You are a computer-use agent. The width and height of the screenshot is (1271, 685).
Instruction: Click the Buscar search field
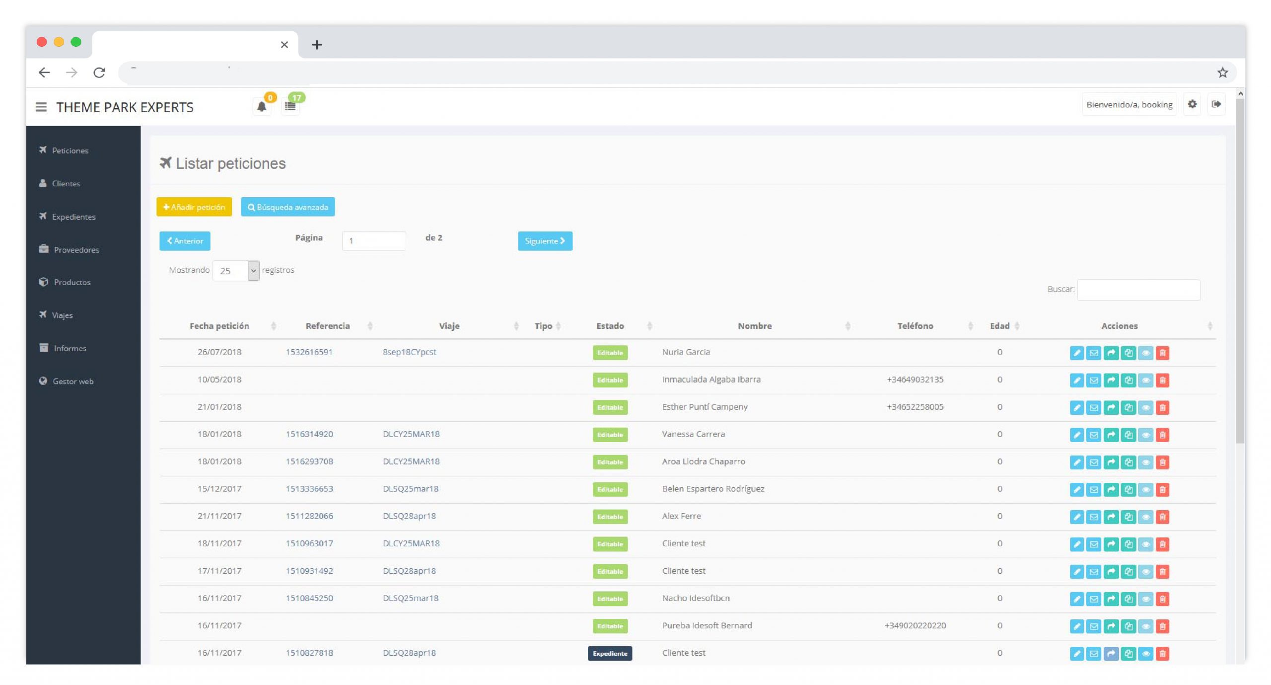1138,290
